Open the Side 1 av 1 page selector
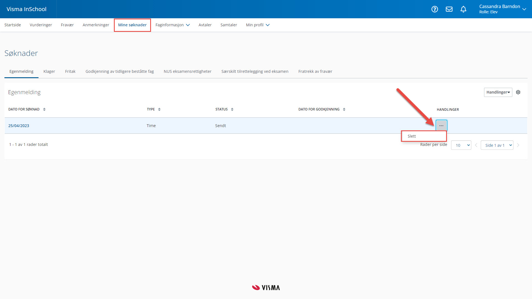The image size is (532, 299). (x=497, y=145)
